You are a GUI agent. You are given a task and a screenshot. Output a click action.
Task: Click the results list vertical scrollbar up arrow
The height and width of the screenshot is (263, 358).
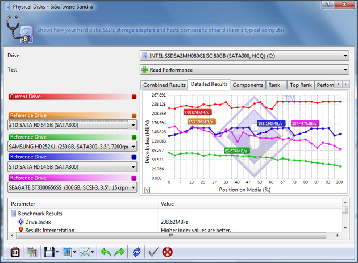pos(345,203)
